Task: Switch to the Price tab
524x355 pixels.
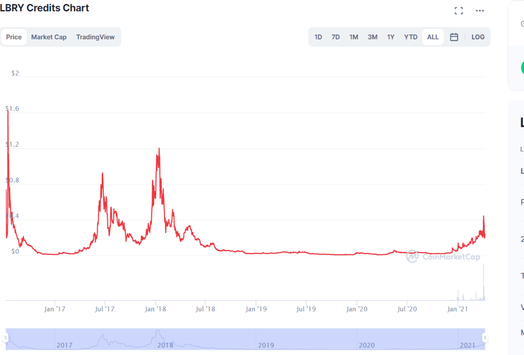Action: point(14,37)
